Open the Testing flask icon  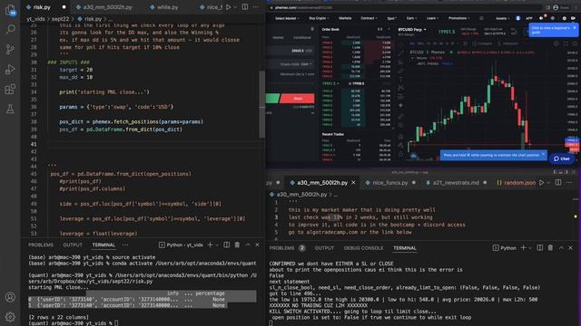coord(10,109)
